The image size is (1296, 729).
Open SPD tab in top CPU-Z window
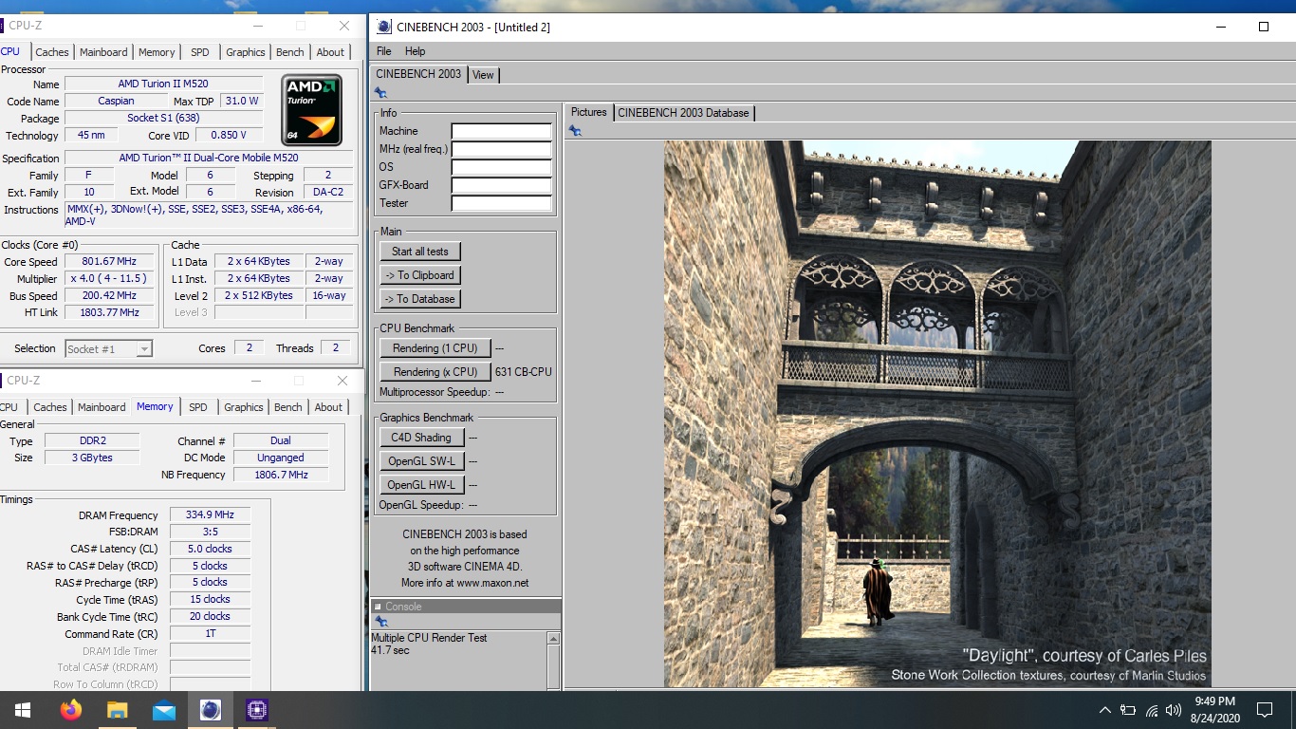point(199,52)
